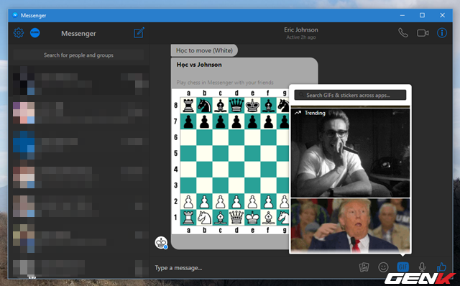This screenshot has height=286, width=460.
Task: Select the white pawn on d2
Action: pos(236,201)
